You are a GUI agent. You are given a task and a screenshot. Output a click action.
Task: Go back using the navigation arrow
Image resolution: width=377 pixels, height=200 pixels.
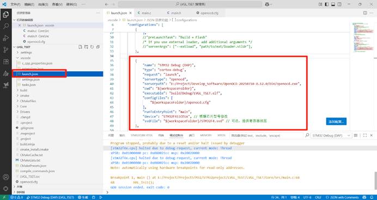(107, 4)
